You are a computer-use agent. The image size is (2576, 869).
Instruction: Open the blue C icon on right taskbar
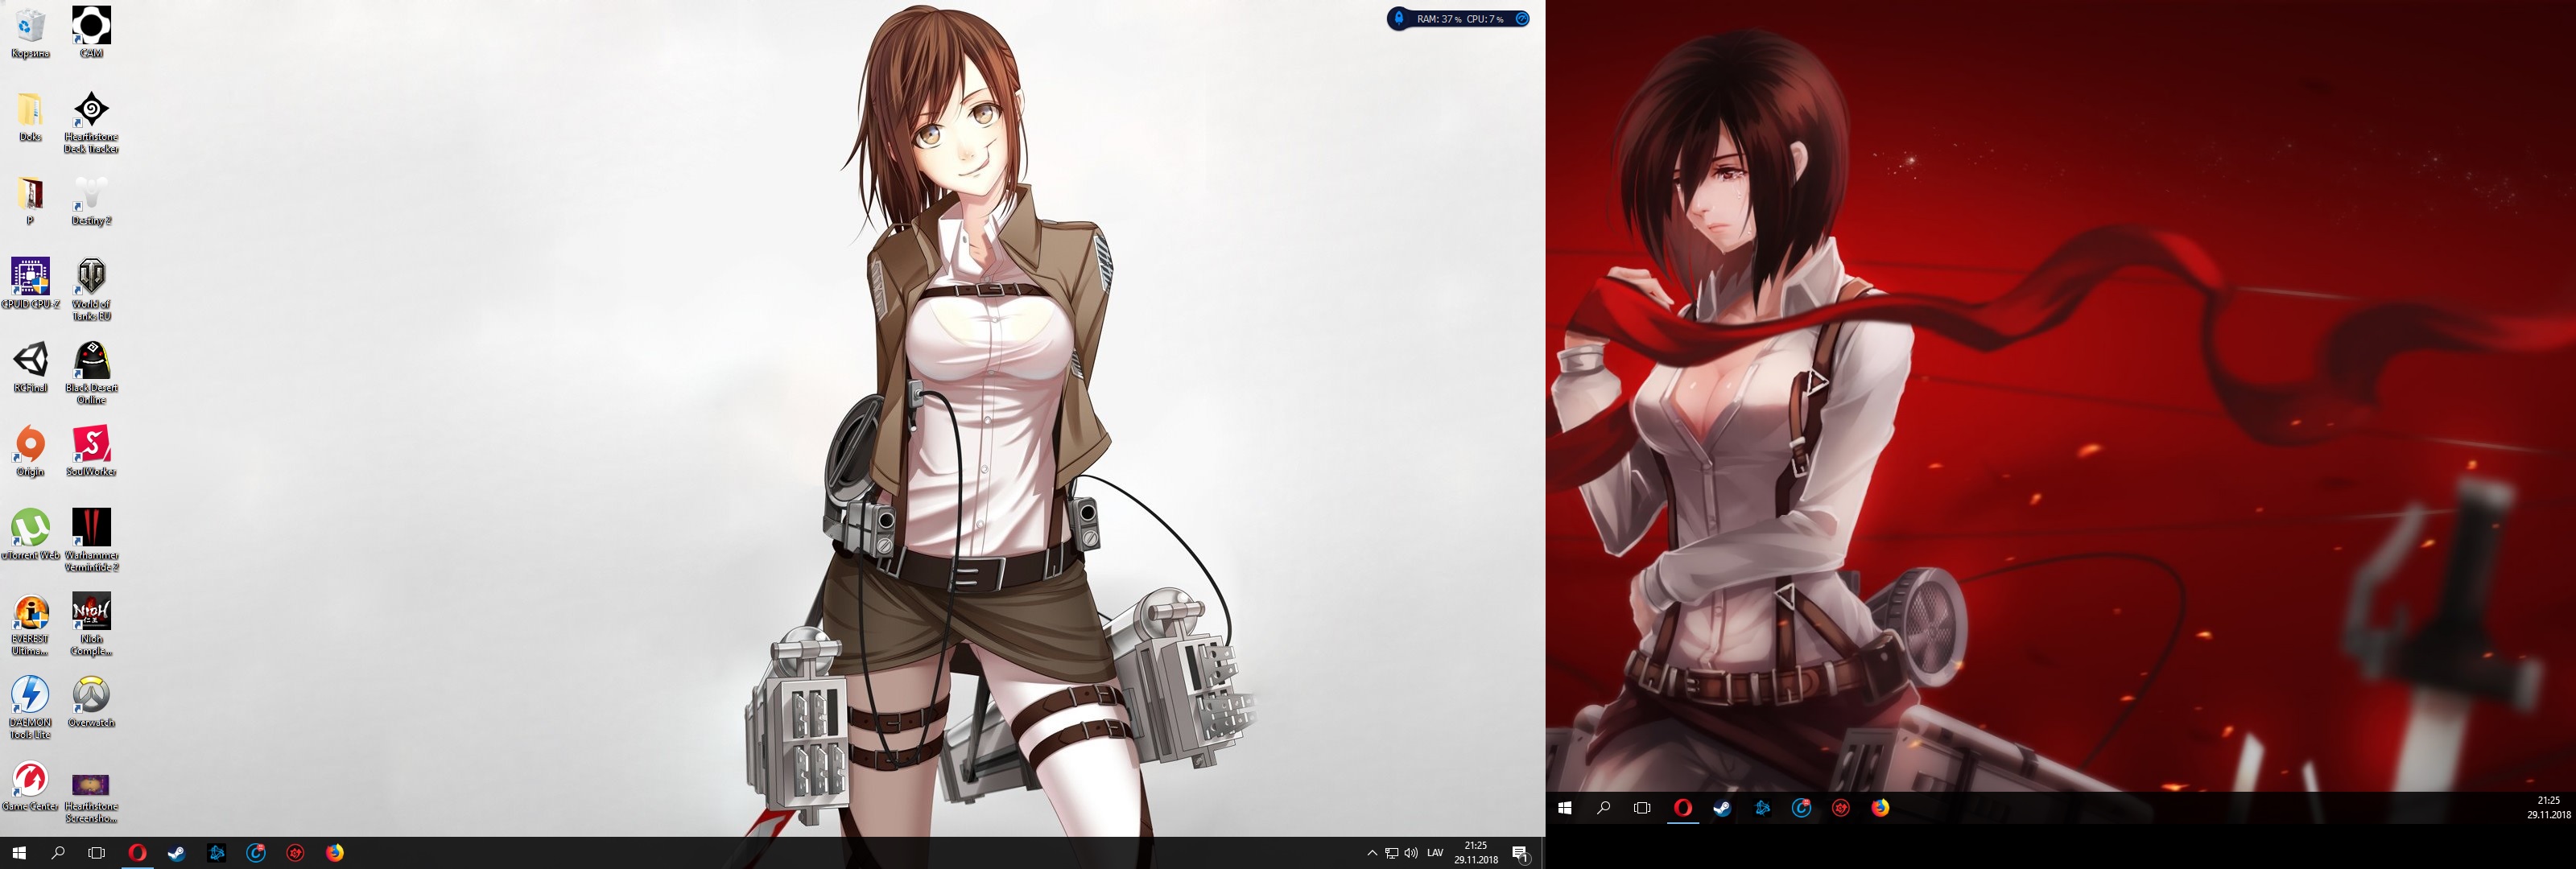pyautogui.click(x=1801, y=808)
